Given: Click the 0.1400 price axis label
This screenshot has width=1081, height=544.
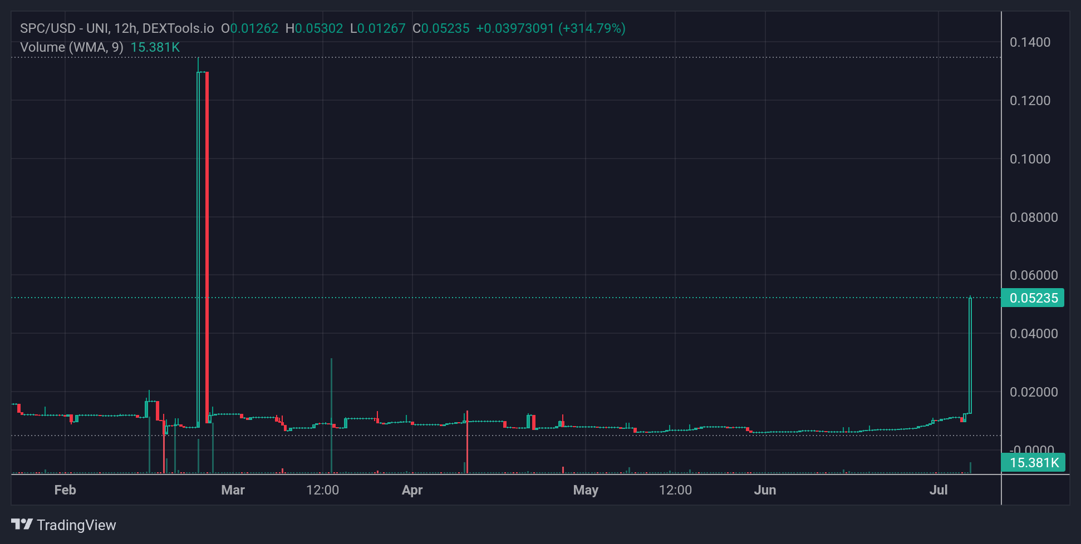Looking at the screenshot, I should click(x=1030, y=42).
